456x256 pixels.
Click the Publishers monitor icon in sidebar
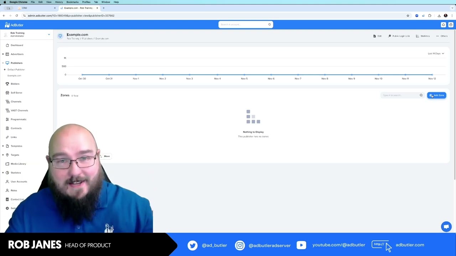(7, 63)
